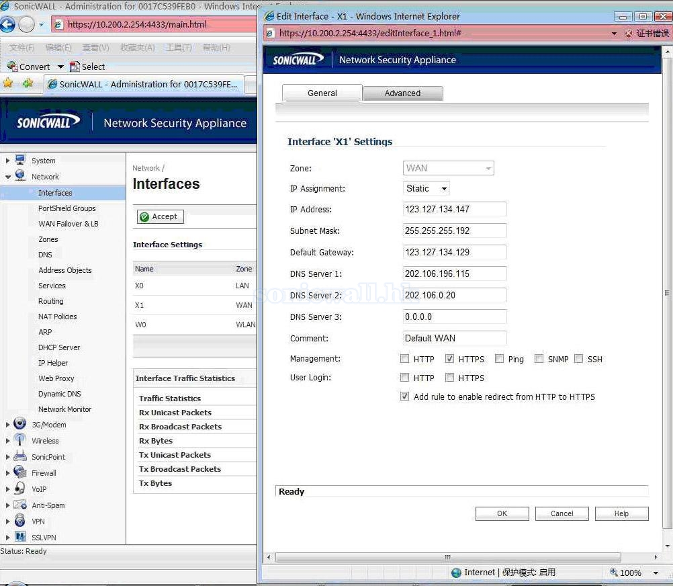Open Address Objects in sidebar
The width and height of the screenshot is (673, 586).
[64, 270]
